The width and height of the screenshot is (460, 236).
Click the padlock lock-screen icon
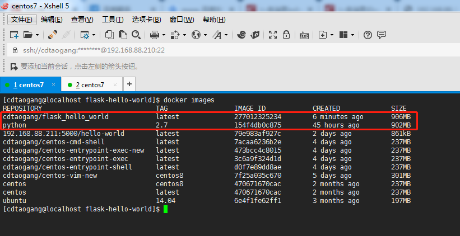(x=286, y=35)
